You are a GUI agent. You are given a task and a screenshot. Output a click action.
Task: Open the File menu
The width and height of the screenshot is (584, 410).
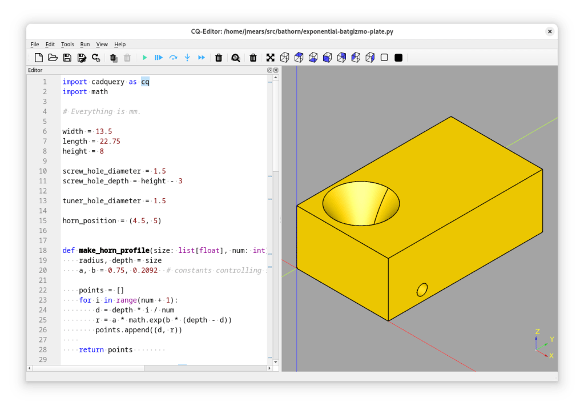pyautogui.click(x=35, y=44)
